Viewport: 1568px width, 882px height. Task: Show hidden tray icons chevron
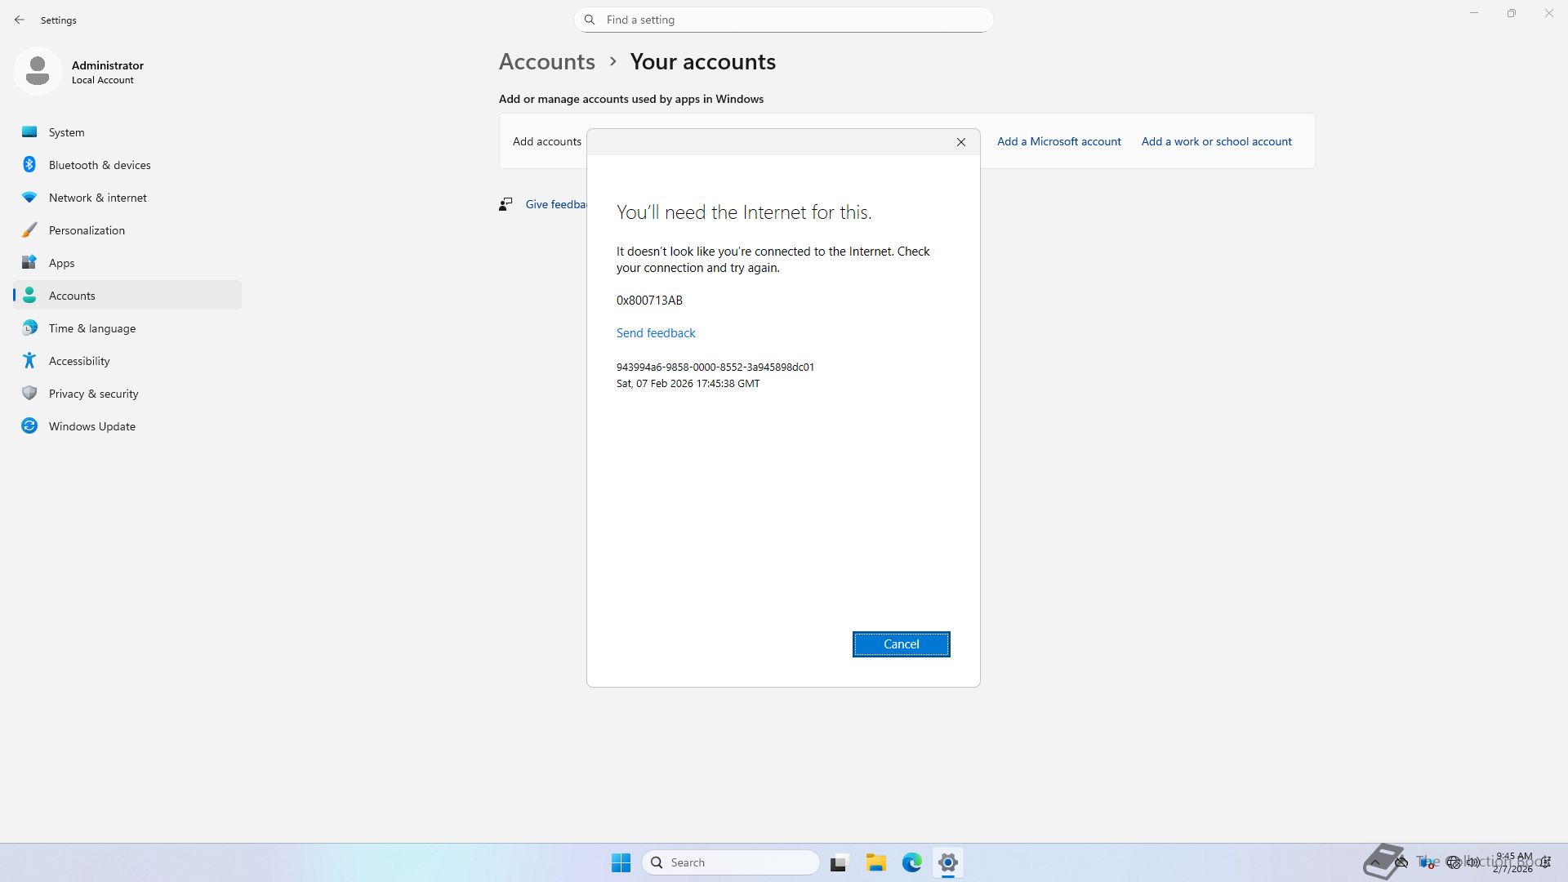pyautogui.click(x=1375, y=862)
